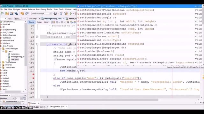Close the Debugger Console tab
This screenshot has width=204, height=114.
tap(47, 107)
